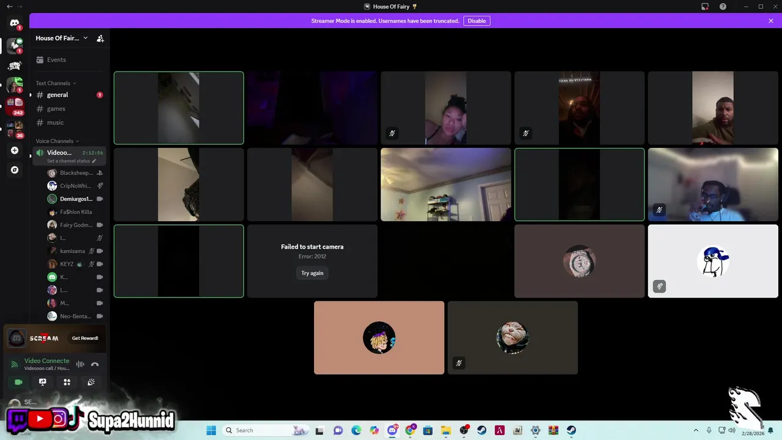The height and width of the screenshot is (440, 782).
Task: Open Discover servers compass icon
Action: coord(15,170)
